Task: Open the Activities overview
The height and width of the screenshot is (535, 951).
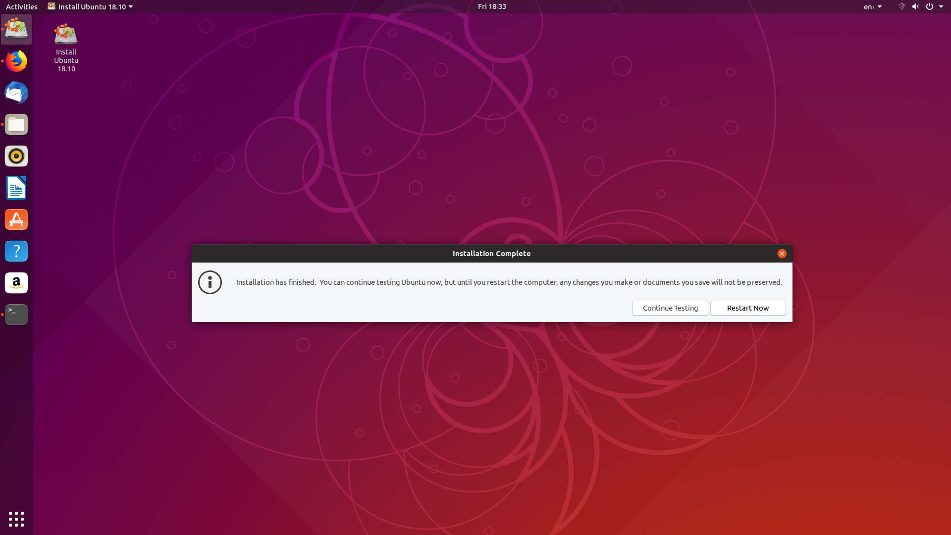Action: pyautogui.click(x=21, y=6)
